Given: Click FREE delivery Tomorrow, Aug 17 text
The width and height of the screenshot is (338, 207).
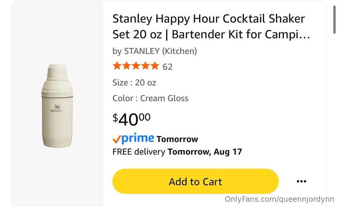Looking at the screenshot, I should [177, 152].
